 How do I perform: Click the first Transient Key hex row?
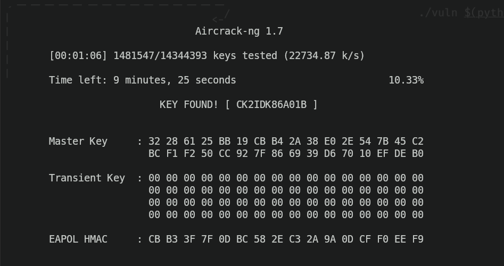pyautogui.click(x=286, y=178)
